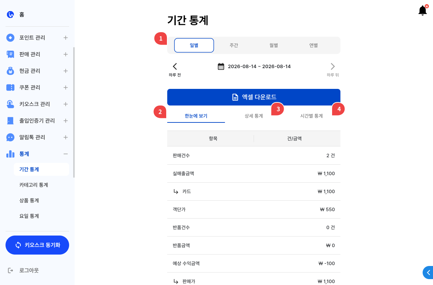Screen dimensions: 433x285
Task: Go to next day with right arrow
Action: pyautogui.click(x=333, y=66)
